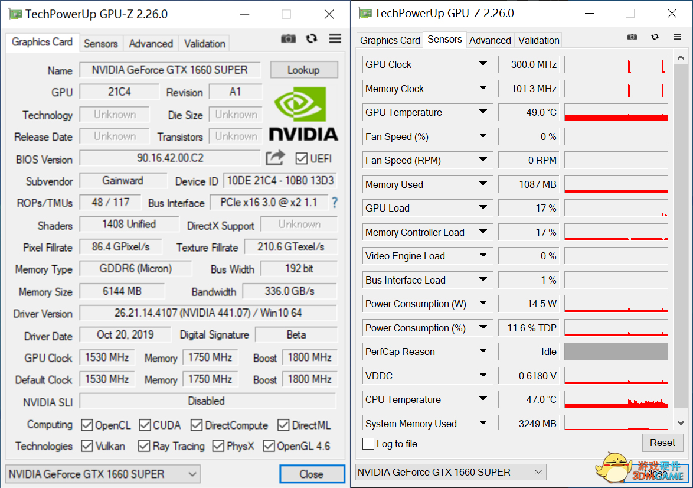Open the Memory Used sensor dropdown
The image size is (693, 488).
click(x=483, y=184)
